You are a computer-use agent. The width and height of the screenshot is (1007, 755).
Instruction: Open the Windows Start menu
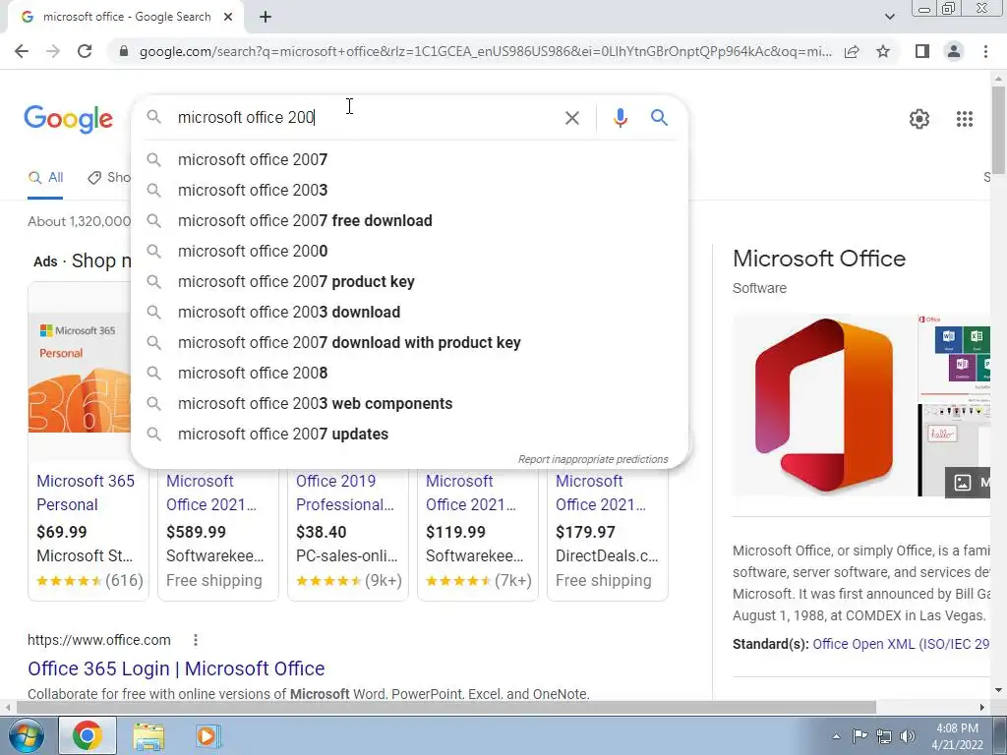[x=25, y=735]
